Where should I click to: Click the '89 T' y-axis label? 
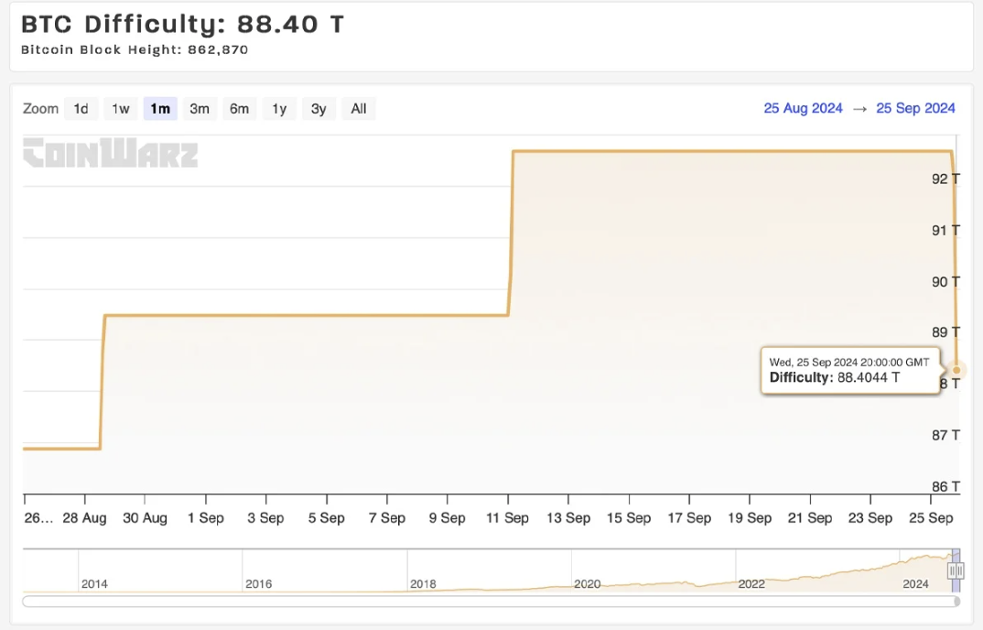(x=945, y=332)
